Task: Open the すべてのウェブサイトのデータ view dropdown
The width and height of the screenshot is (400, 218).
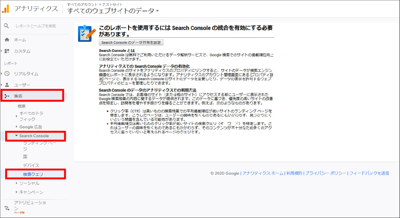Action: [x=113, y=11]
